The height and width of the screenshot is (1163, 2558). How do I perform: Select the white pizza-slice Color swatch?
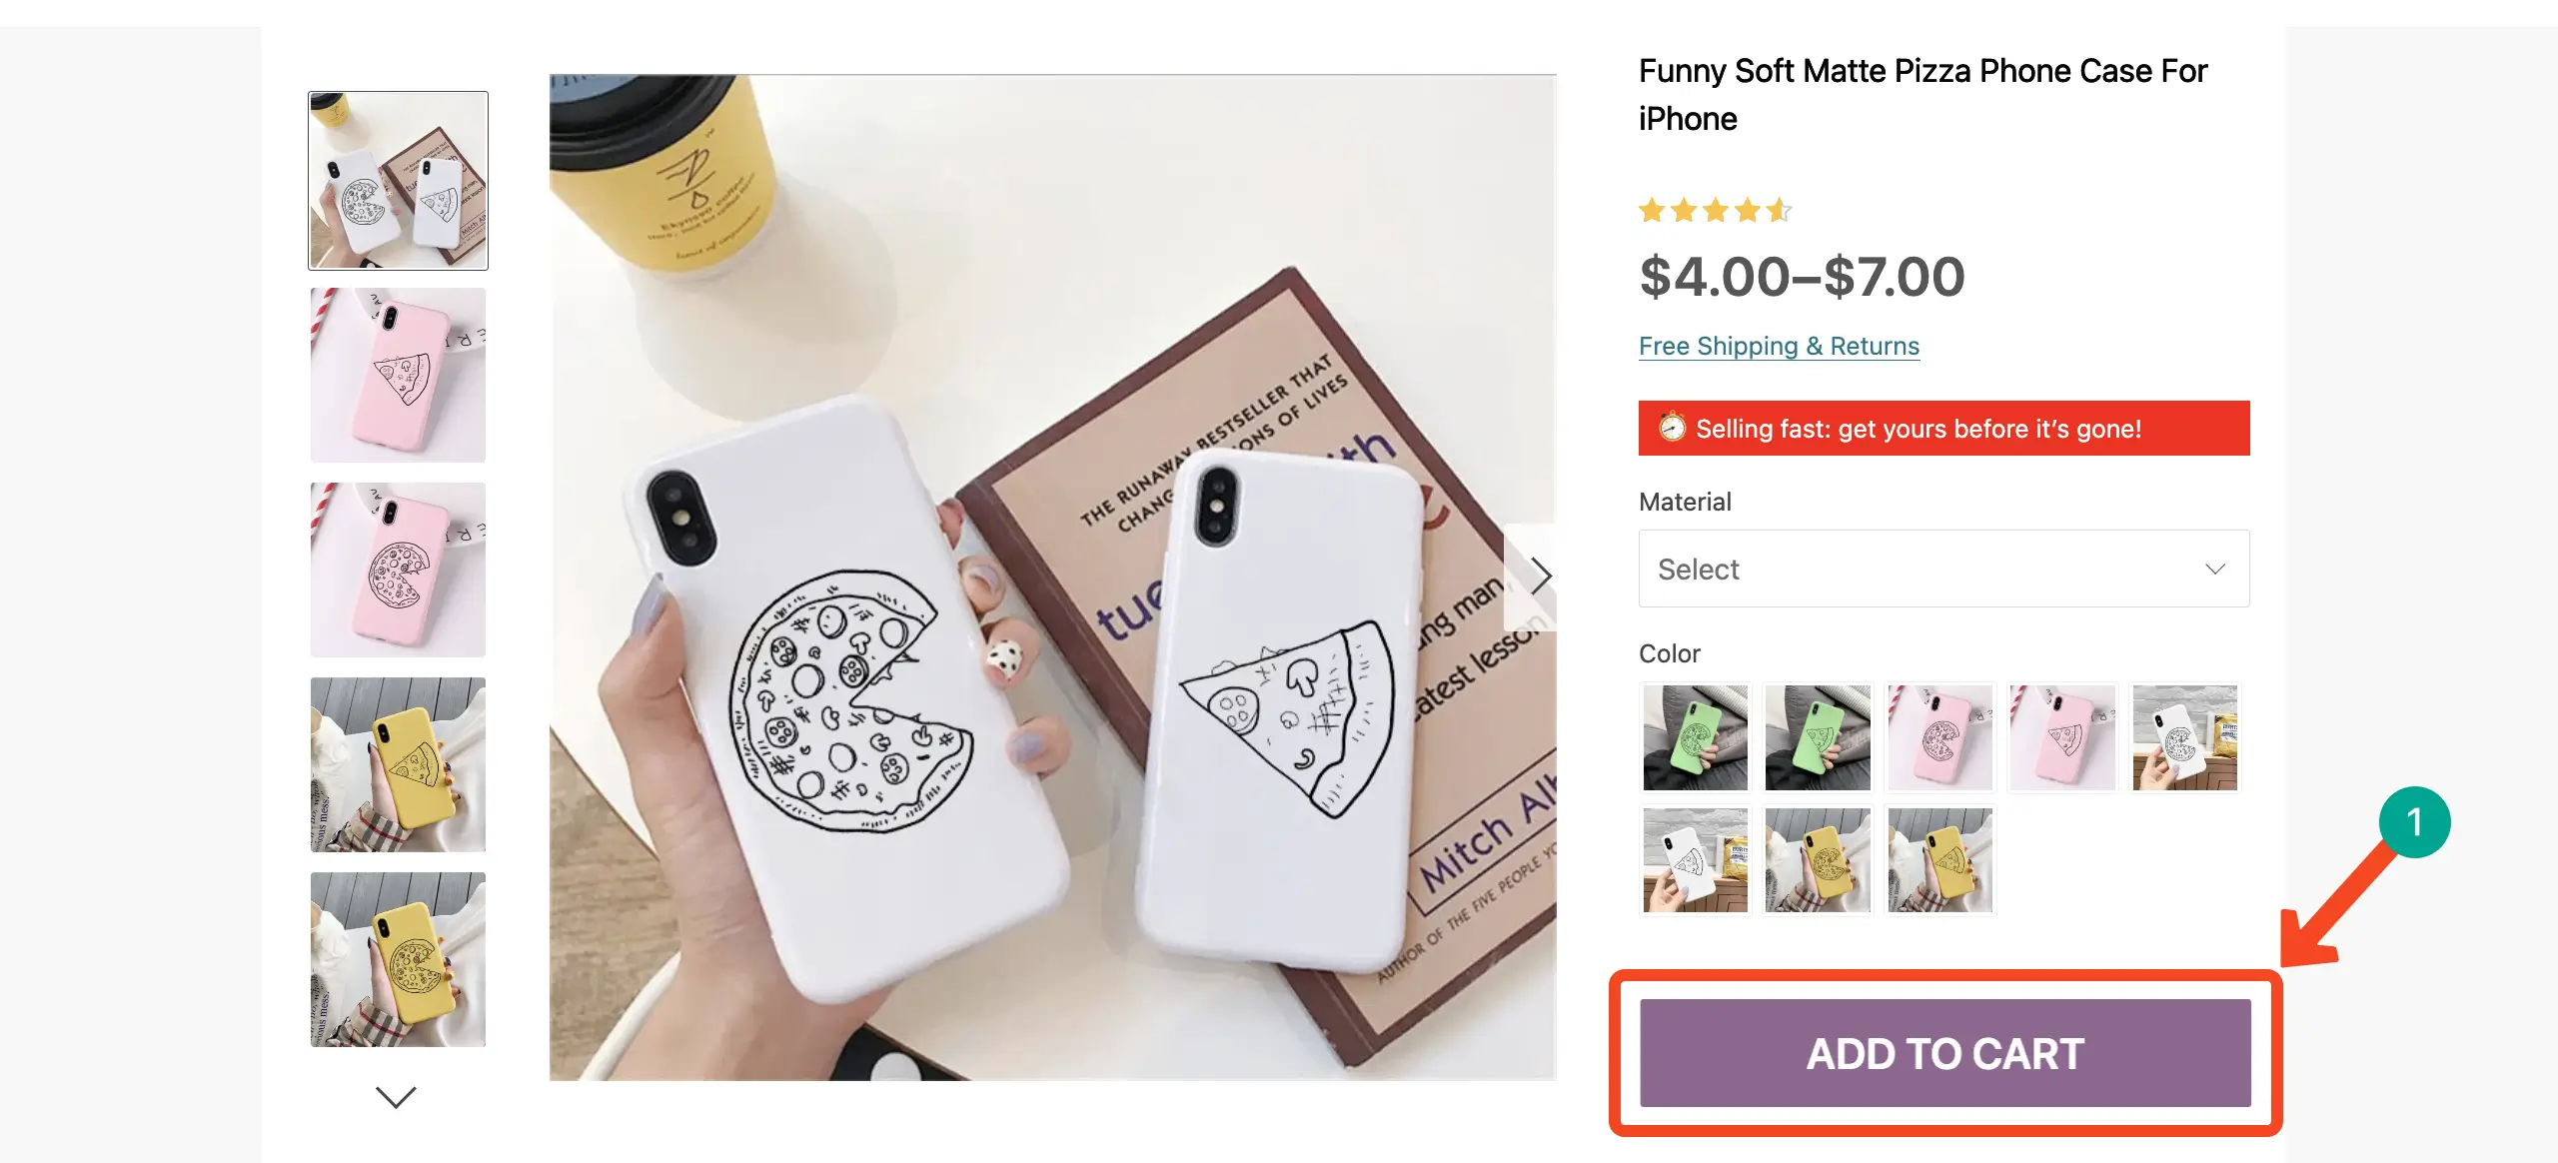point(1696,860)
